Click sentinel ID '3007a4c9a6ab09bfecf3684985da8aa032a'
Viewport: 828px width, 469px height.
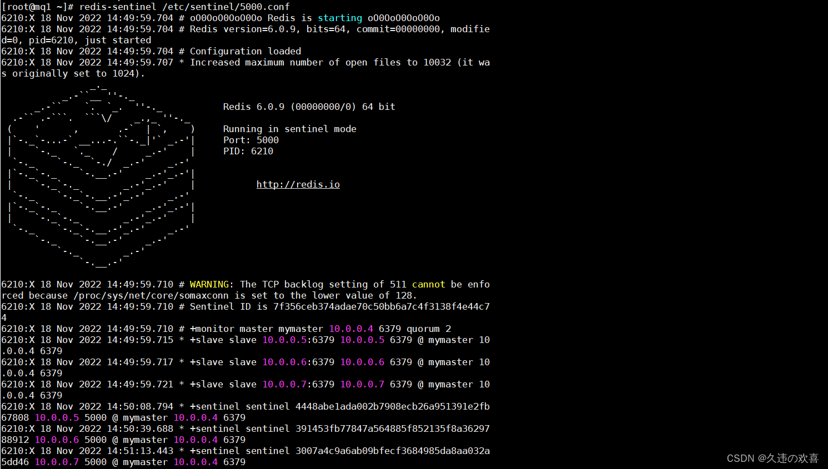393,451
